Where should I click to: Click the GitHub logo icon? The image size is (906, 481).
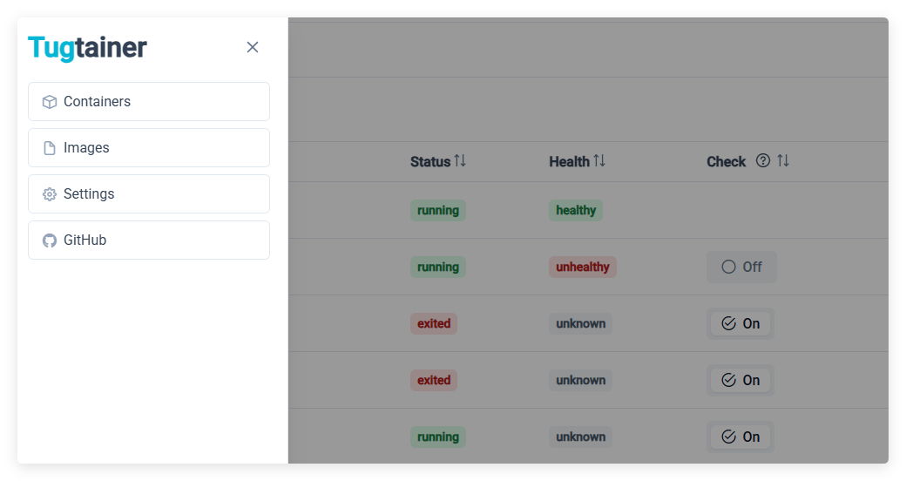tap(50, 240)
